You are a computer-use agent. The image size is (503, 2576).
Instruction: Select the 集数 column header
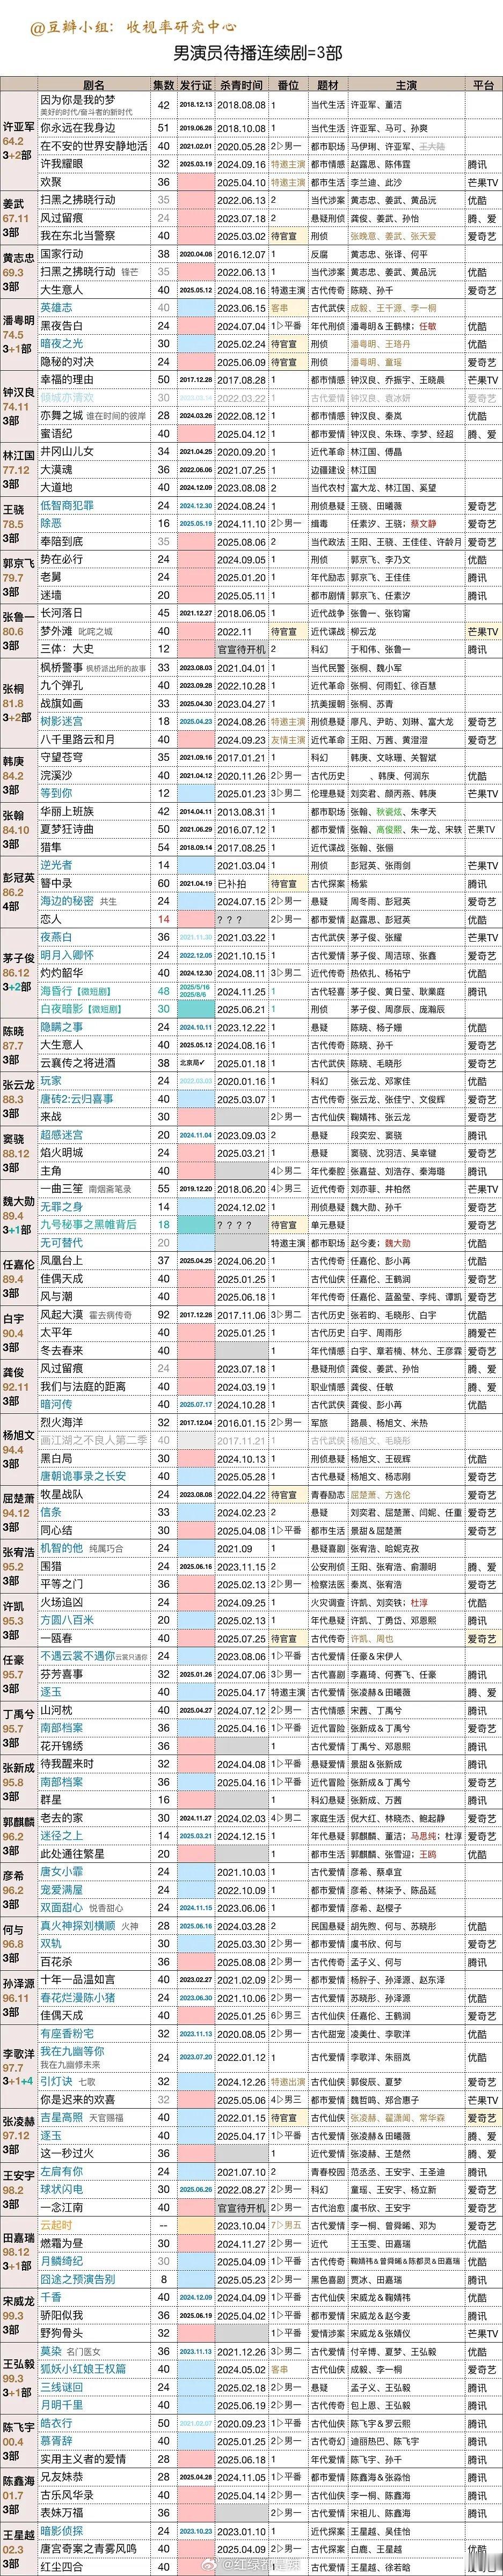[x=164, y=86]
